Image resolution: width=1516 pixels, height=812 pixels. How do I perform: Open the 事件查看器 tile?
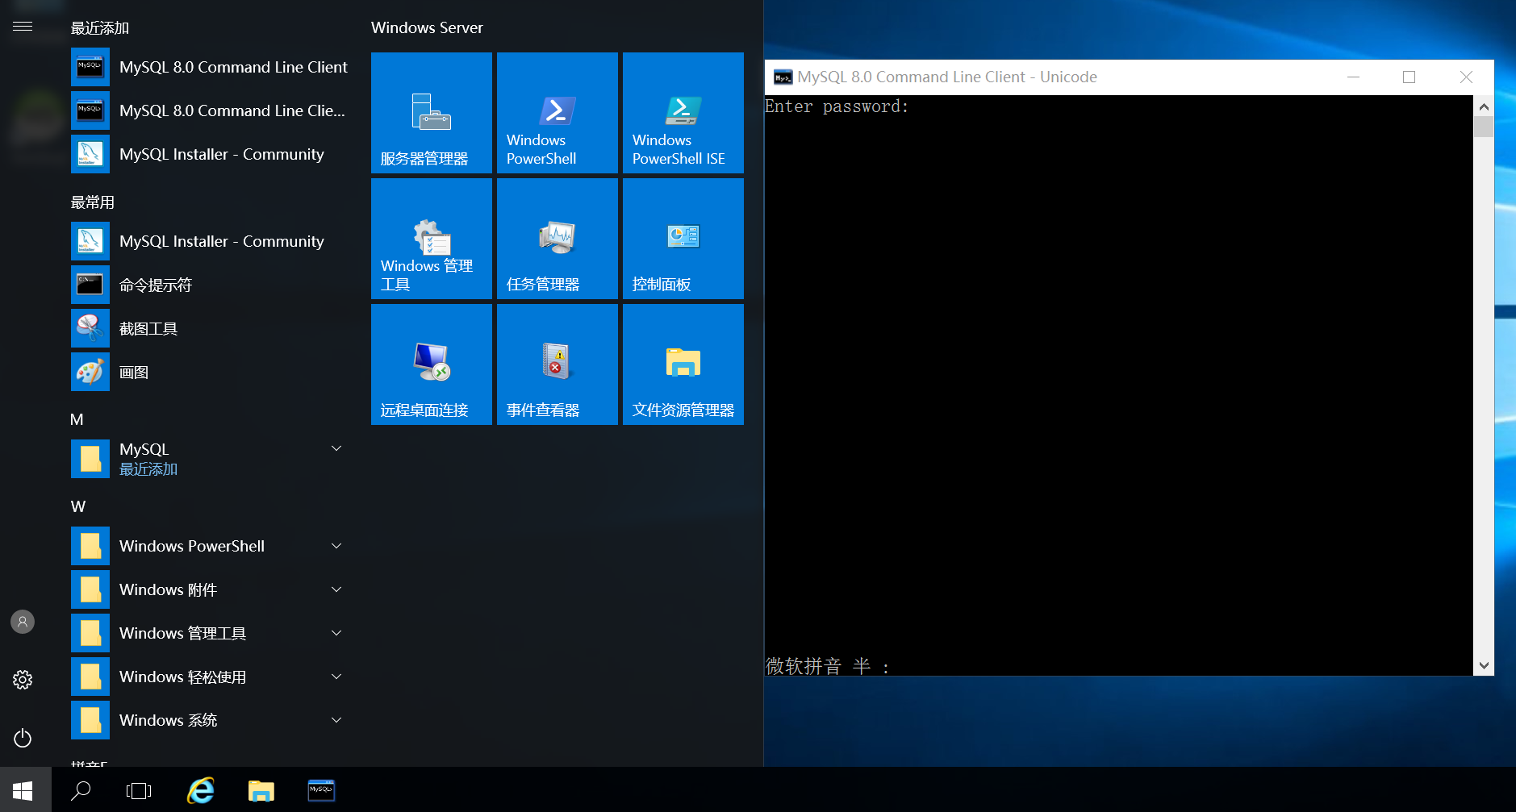pos(558,364)
